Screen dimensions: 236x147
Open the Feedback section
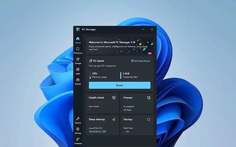pos(78,141)
